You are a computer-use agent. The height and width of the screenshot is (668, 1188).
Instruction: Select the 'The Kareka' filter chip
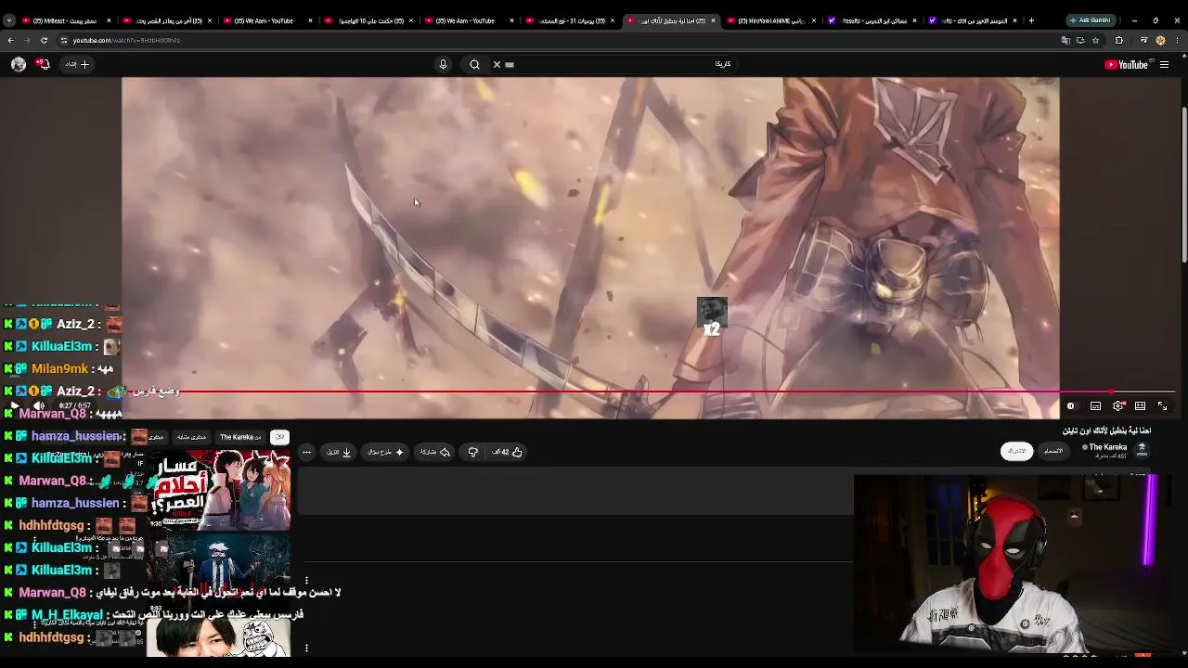click(x=240, y=437)
